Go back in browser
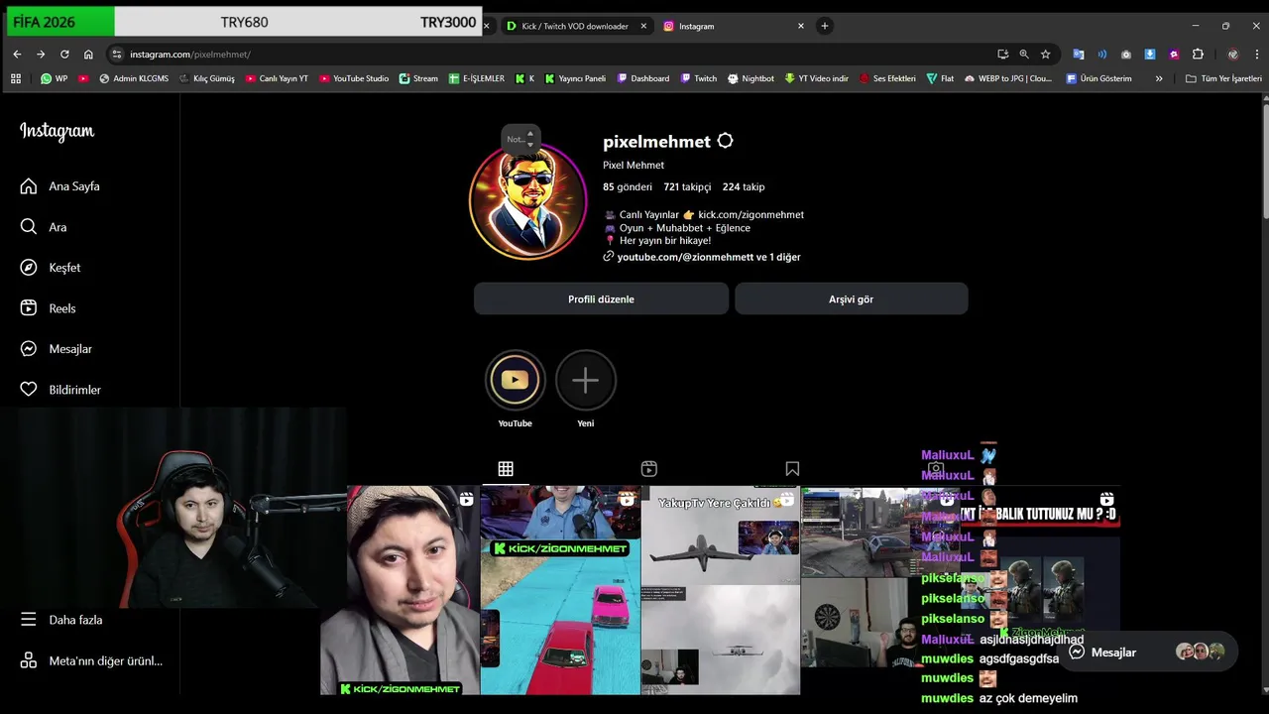The image size is (1269, 714). coord(17,54)
